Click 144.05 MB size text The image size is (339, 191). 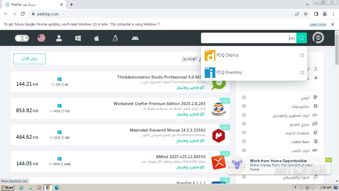[x=27, y=164]
